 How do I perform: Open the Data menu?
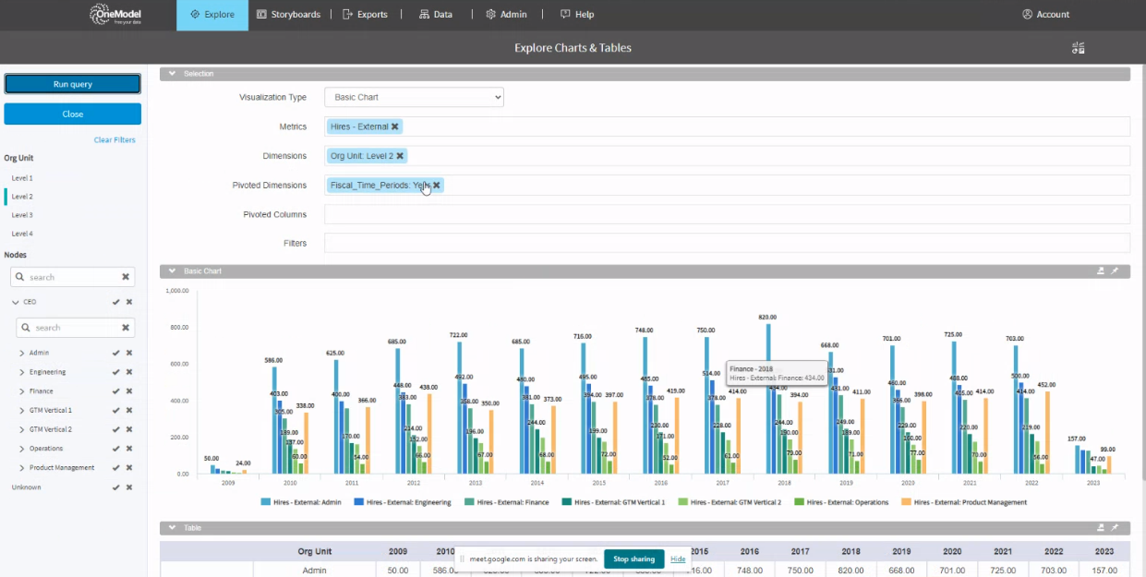436,15
